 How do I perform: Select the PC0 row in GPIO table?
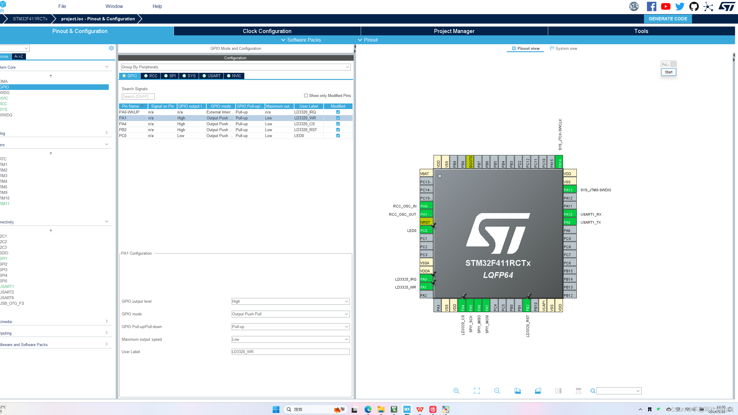coord(235,136)
